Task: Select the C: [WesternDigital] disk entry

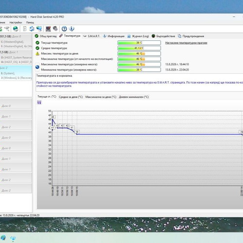Action: click(12, 42)
